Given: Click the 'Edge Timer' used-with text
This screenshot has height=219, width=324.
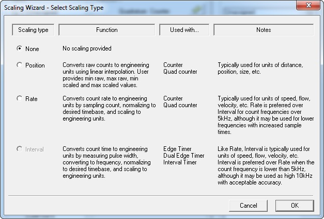Looking at the screenshot, I should pos(177,149).
